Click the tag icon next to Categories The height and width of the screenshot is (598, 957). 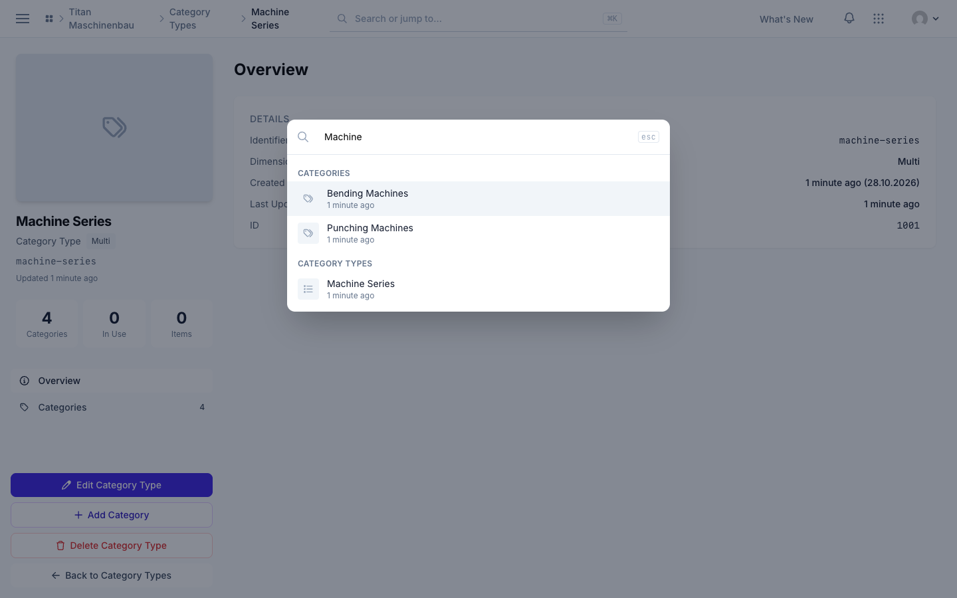pyautogui.click(x=25, y=407)
